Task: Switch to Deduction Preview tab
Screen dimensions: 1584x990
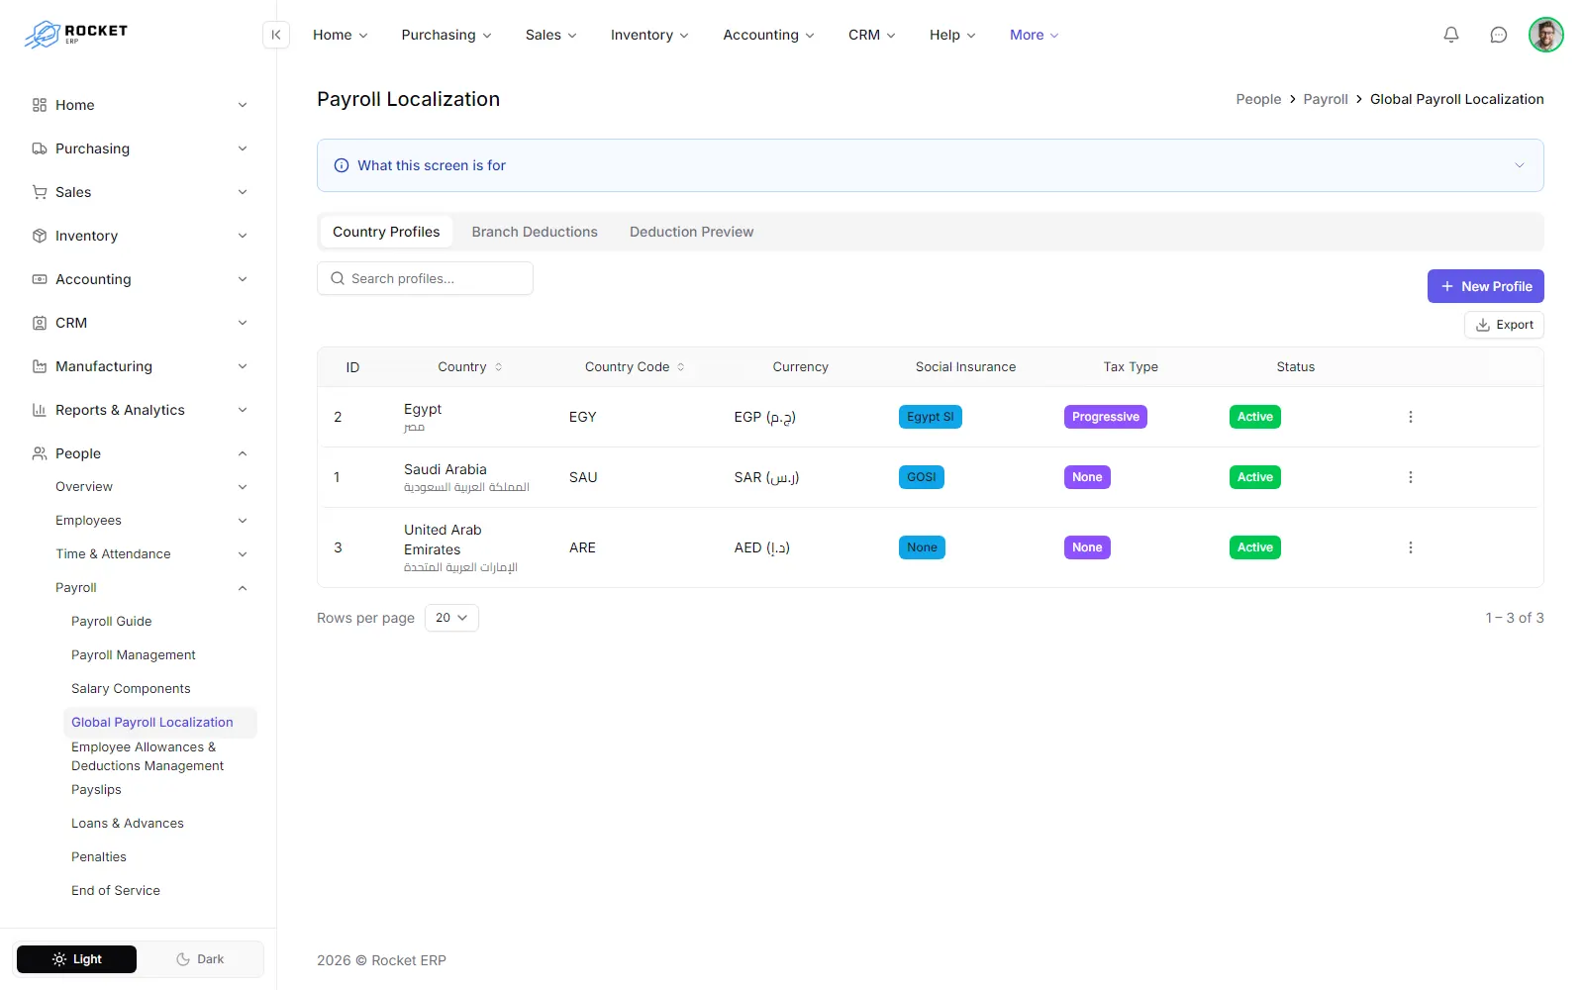Action: pos(691,232)
